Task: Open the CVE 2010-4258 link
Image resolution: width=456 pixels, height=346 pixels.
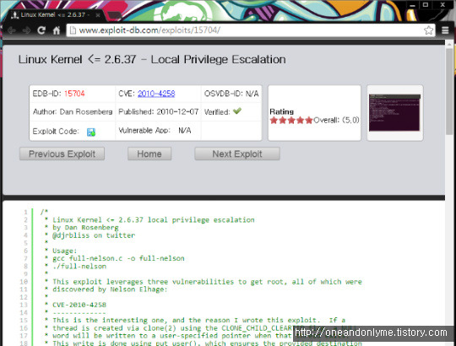Action: (x=156, y=94)
